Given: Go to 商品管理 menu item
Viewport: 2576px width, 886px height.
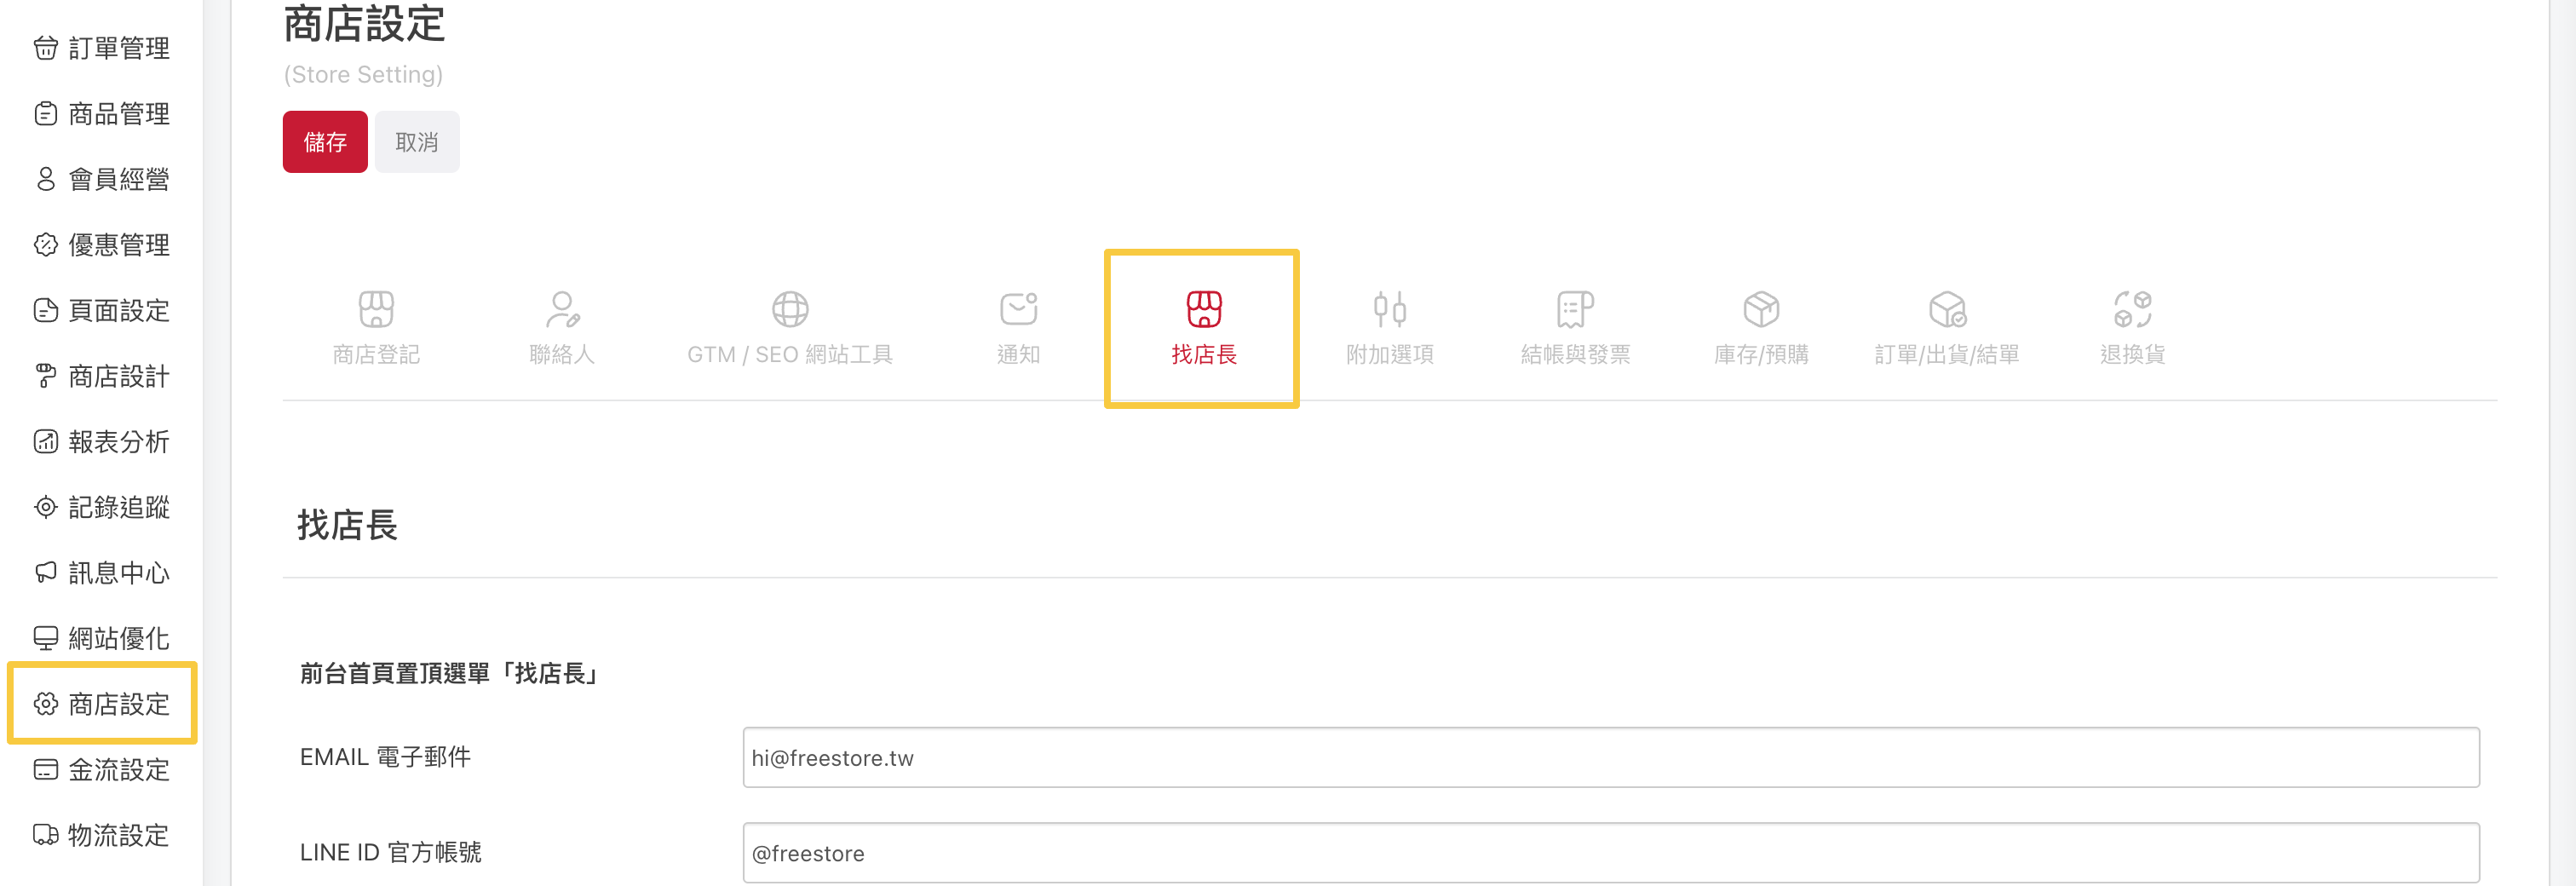Looking at the screenshot, I should (119, 114).
